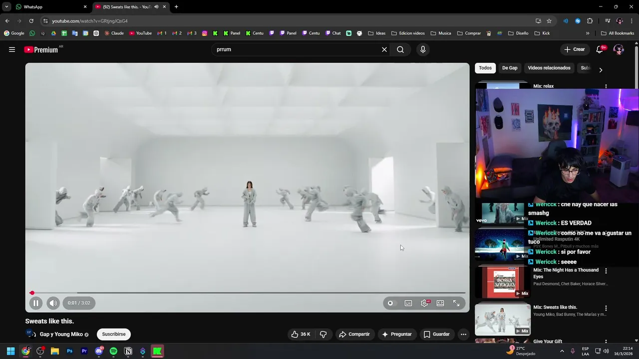Open the Chrome extensions puzzle icon
Screen dimensions: 639x359
coord(590,21)
